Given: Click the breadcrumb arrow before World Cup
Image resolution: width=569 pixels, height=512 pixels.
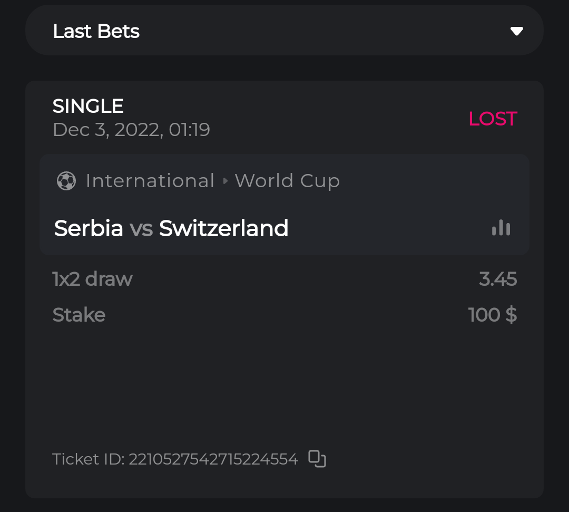Looking at the screenshot, I should pos(225,181).
